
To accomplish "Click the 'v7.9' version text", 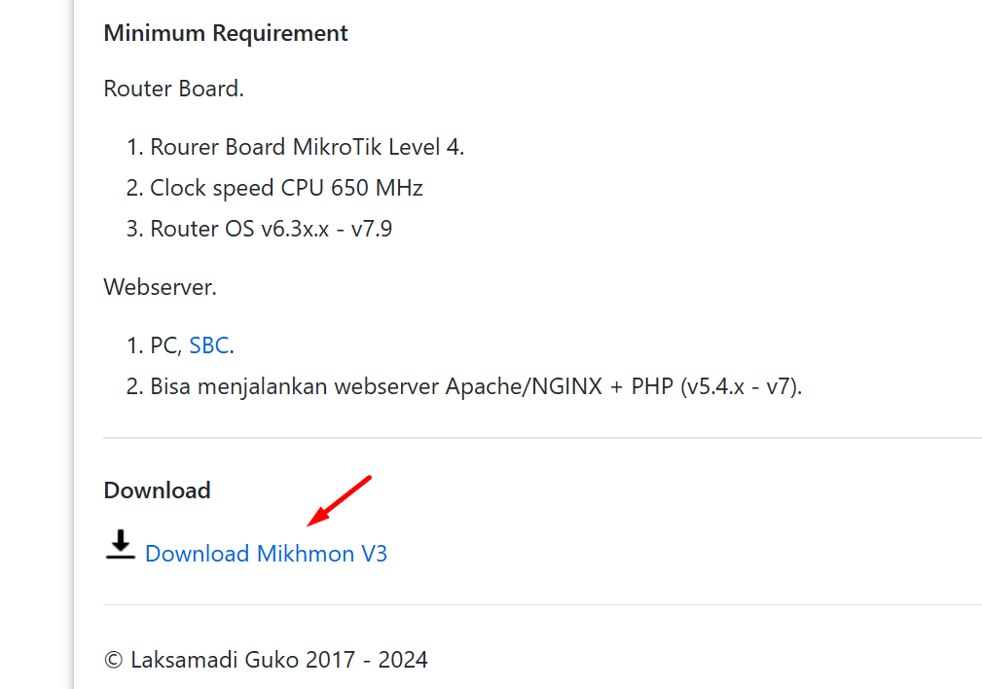I will pyautogui.click(x=372, y=229).
